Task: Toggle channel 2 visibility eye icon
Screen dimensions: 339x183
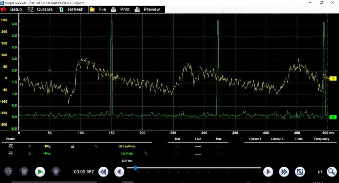Action: (x=11, y=154)
